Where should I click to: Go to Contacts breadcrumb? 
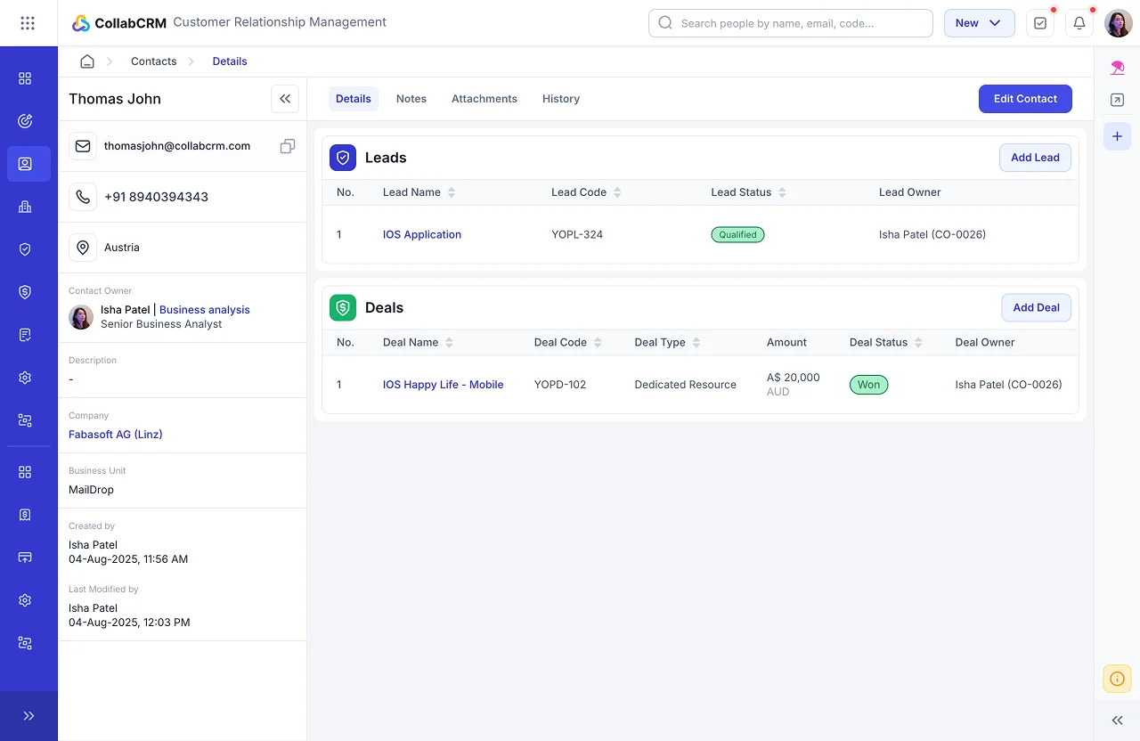pyautogui.click(x=154, y=61)
